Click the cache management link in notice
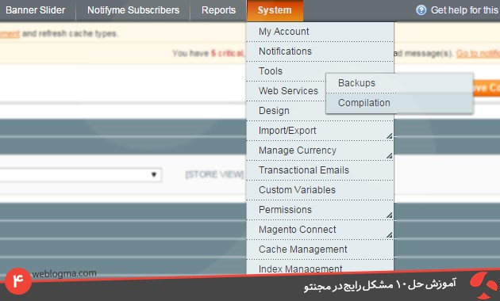The image size is (500, 301). 10,33
